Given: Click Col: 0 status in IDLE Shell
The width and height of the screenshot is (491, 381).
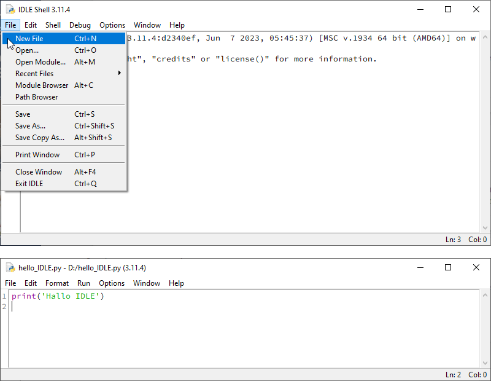Looking at the screenshot, I should (477, 240).
